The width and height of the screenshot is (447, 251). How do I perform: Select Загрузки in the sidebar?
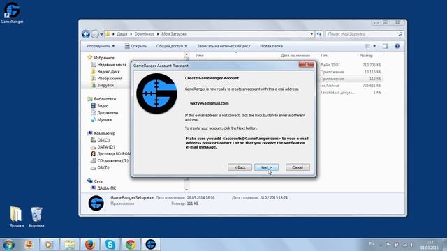click(x=105, y=85)
